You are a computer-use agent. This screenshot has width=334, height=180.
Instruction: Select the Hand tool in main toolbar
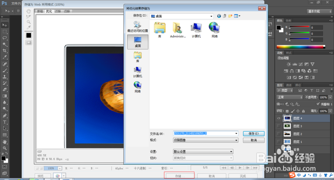point(4,142)
